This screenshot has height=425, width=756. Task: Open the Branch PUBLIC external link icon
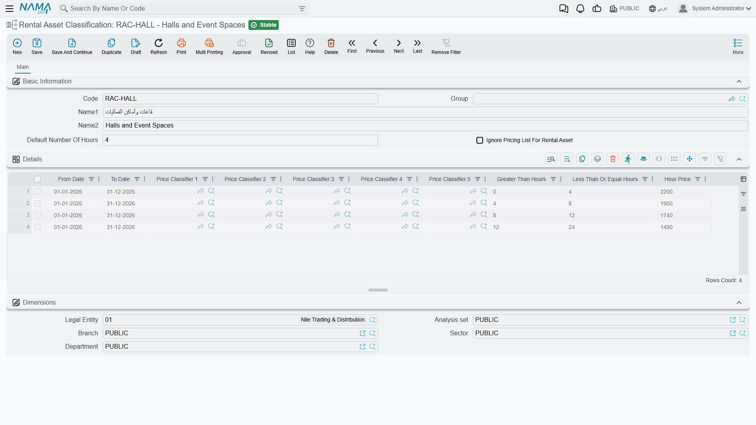click(x=363, y=333)
